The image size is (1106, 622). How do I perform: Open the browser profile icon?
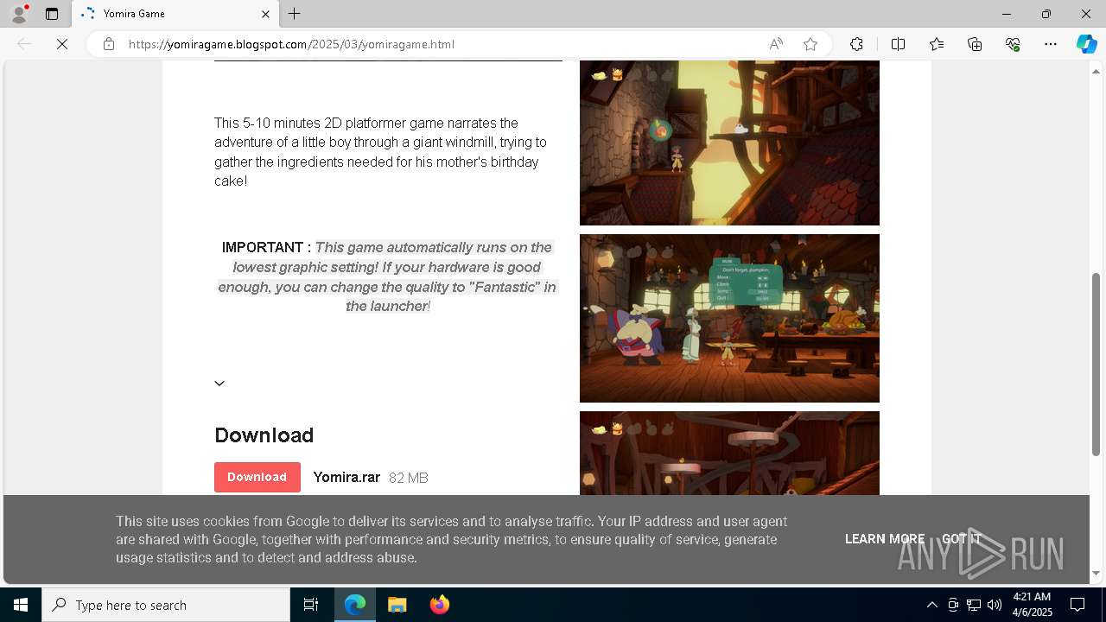coord(19,14)
